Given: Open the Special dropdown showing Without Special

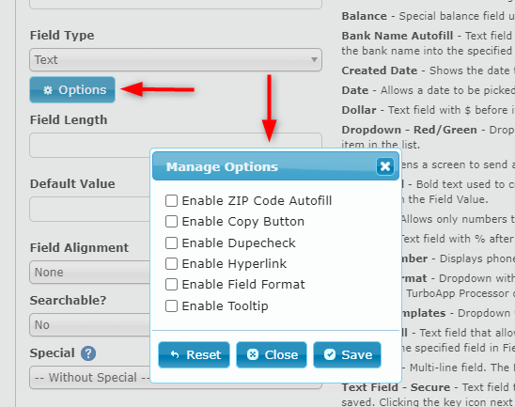Looking at the screenshot, I should pos(90,378).
